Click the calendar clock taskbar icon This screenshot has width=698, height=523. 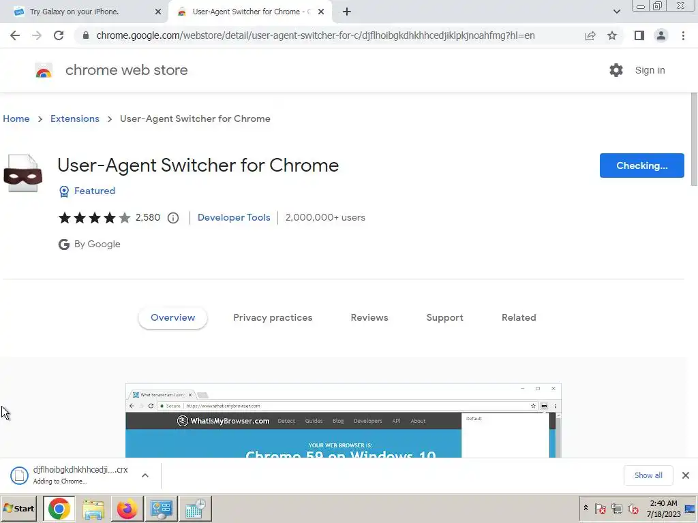tap(195, 508)
